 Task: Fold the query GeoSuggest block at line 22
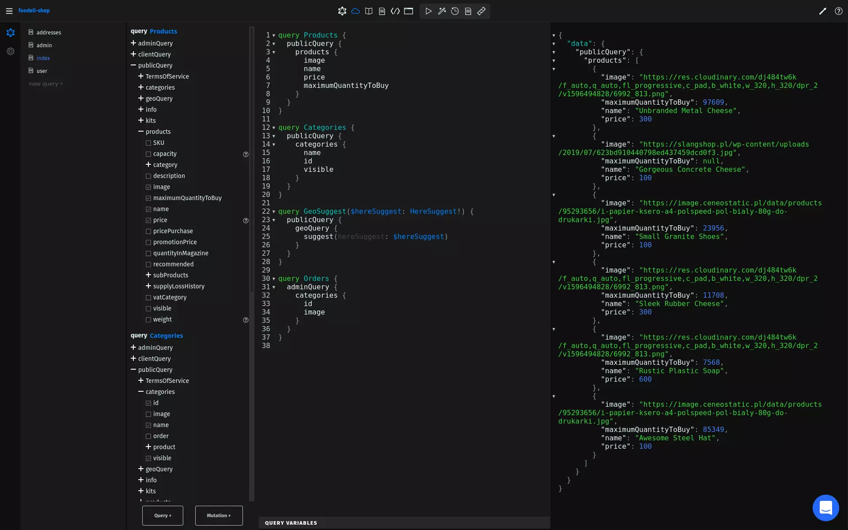[274, 212]
